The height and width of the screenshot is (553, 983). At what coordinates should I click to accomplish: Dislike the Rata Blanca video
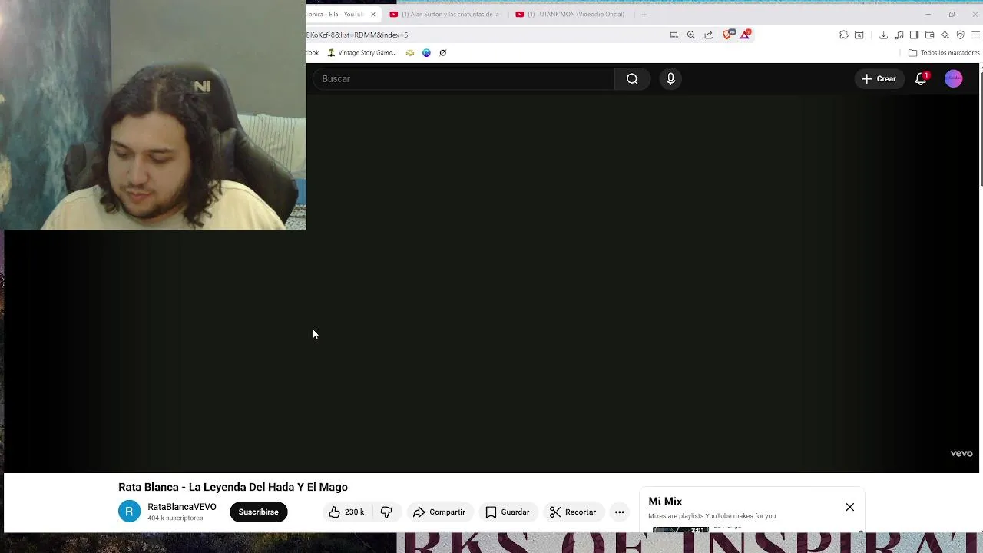coord(386,512)
